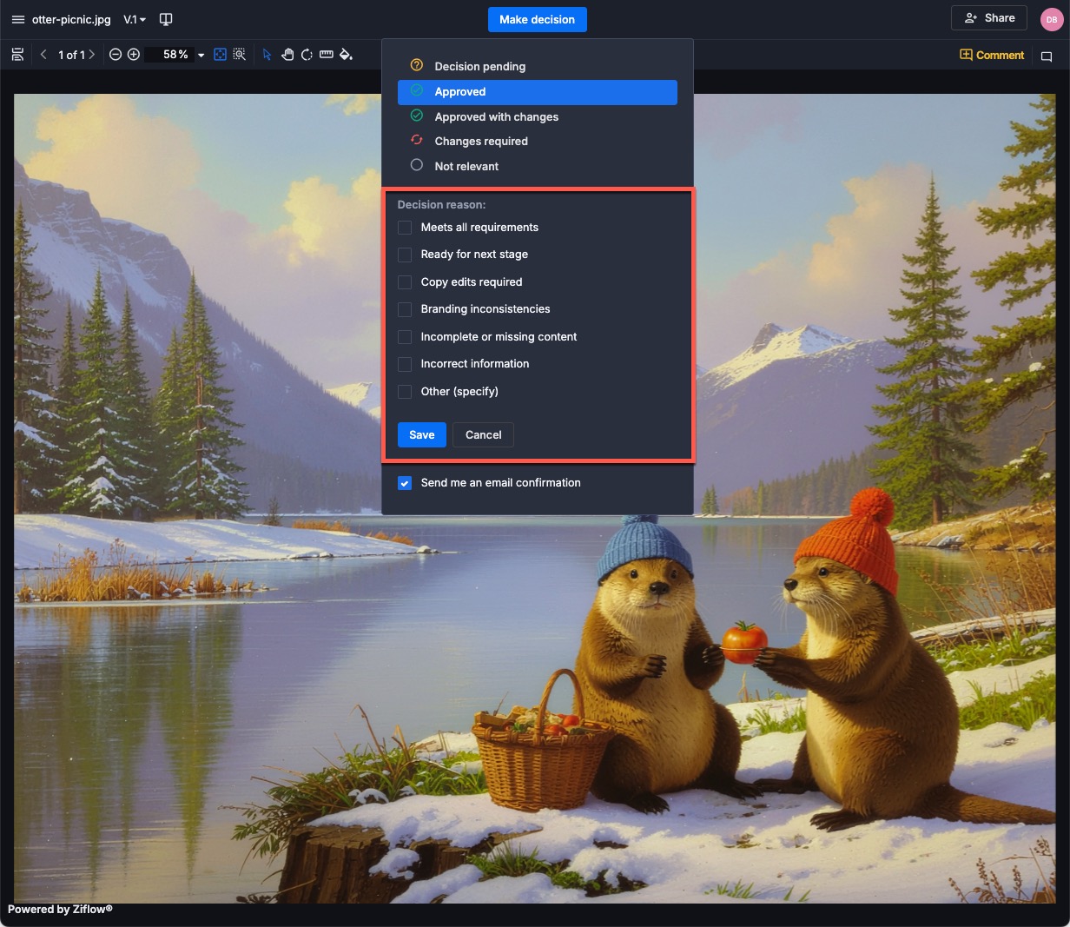The height and width of the screenshot is (927, 1070).
Task: Check the Meets all requirements box
Action: click(405, 228)
